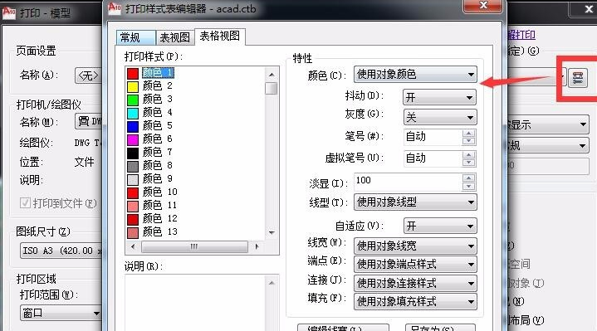The image size is (597, 331).
Task: Click plot styles horizontal scrollbar left arrow
Action: [x=133, y=246]
